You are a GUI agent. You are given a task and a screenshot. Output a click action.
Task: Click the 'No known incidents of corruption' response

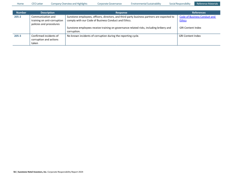click(103, 36)
